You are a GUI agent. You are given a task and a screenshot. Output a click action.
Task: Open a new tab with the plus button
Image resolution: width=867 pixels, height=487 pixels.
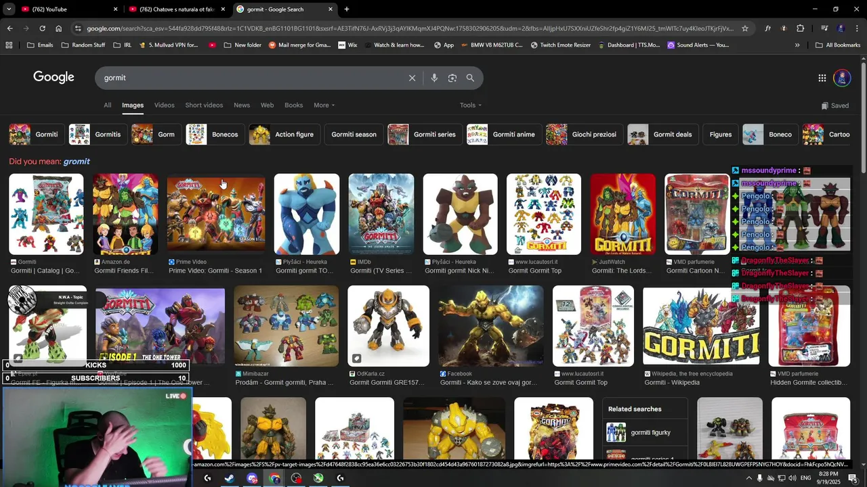pos(347,9)
